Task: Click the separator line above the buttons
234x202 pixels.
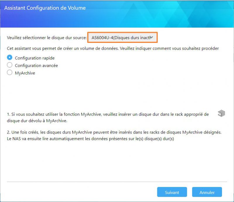Action: click(x=117, y=182)
